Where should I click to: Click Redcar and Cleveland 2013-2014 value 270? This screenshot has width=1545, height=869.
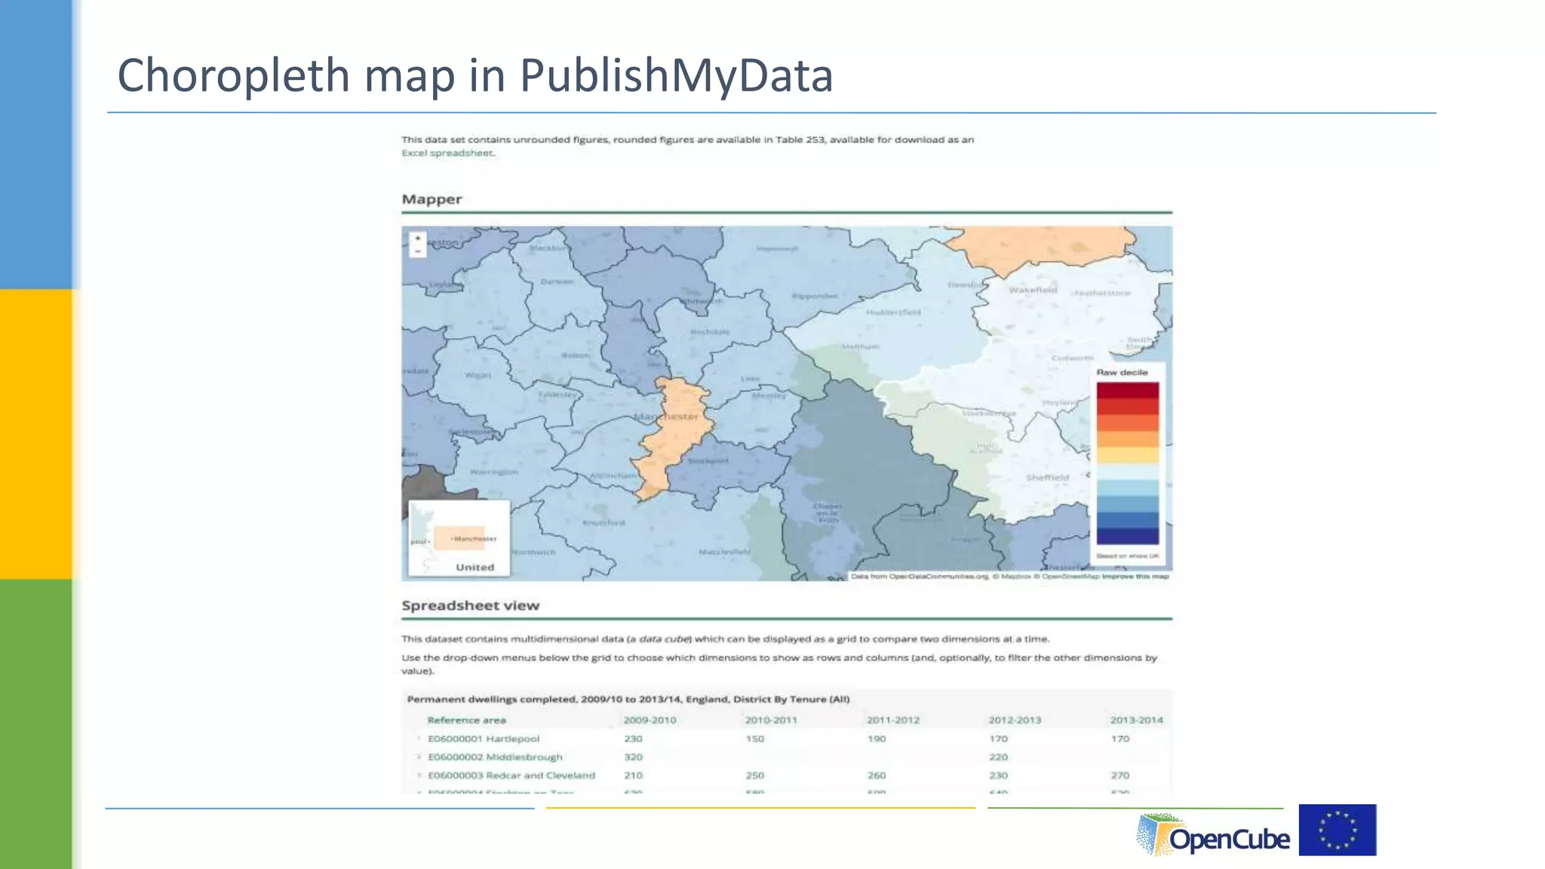[1120, 775]
